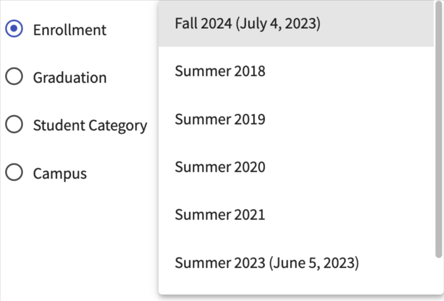This screenshot has width=444, height=301.
Task: Select Summer 2019 in the term list
Action: pos(220,119)
